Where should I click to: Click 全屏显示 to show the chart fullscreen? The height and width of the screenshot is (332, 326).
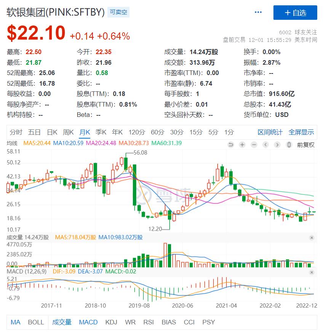[x=301, y=132]
